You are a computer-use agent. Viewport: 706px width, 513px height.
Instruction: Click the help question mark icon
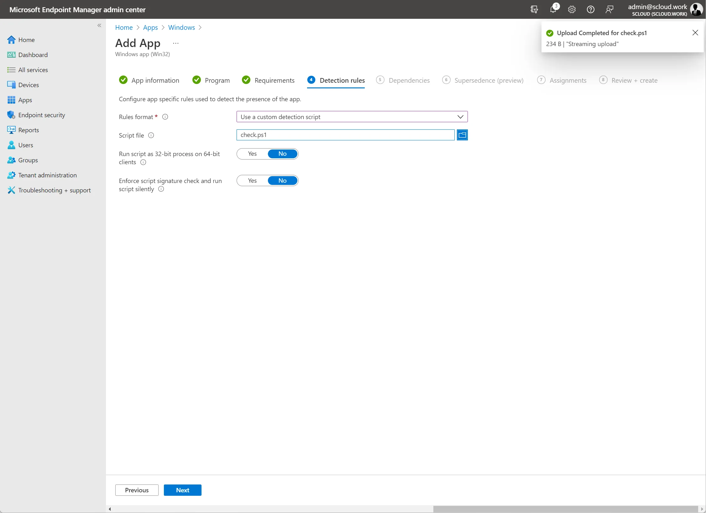pyautogui.click(x=591, y=9)
